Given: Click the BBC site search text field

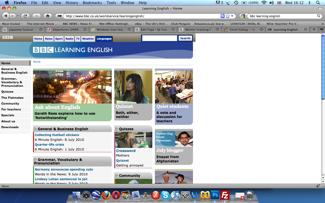Looking at the screenshot, I should (x=159, y=38).
